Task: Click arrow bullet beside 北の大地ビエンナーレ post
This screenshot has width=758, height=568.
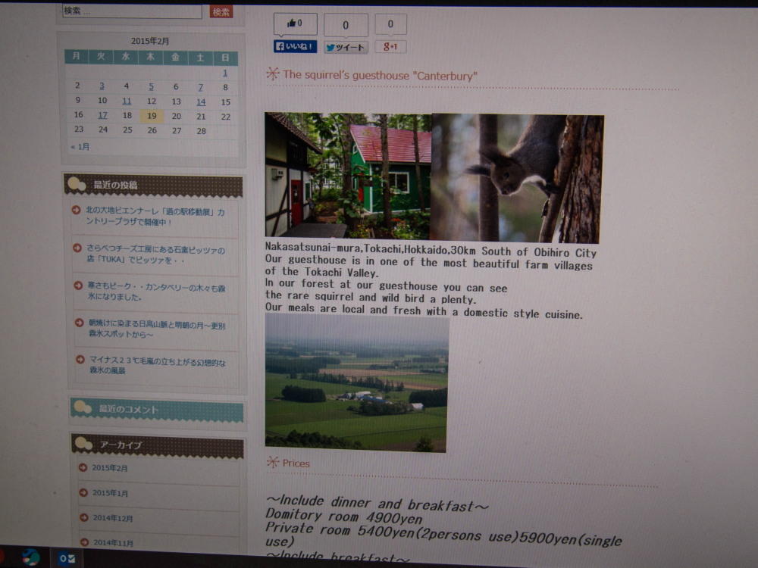Action: click(x=76, y=210)
